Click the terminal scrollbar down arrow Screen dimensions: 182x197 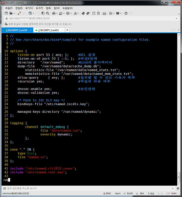point(179,184)
